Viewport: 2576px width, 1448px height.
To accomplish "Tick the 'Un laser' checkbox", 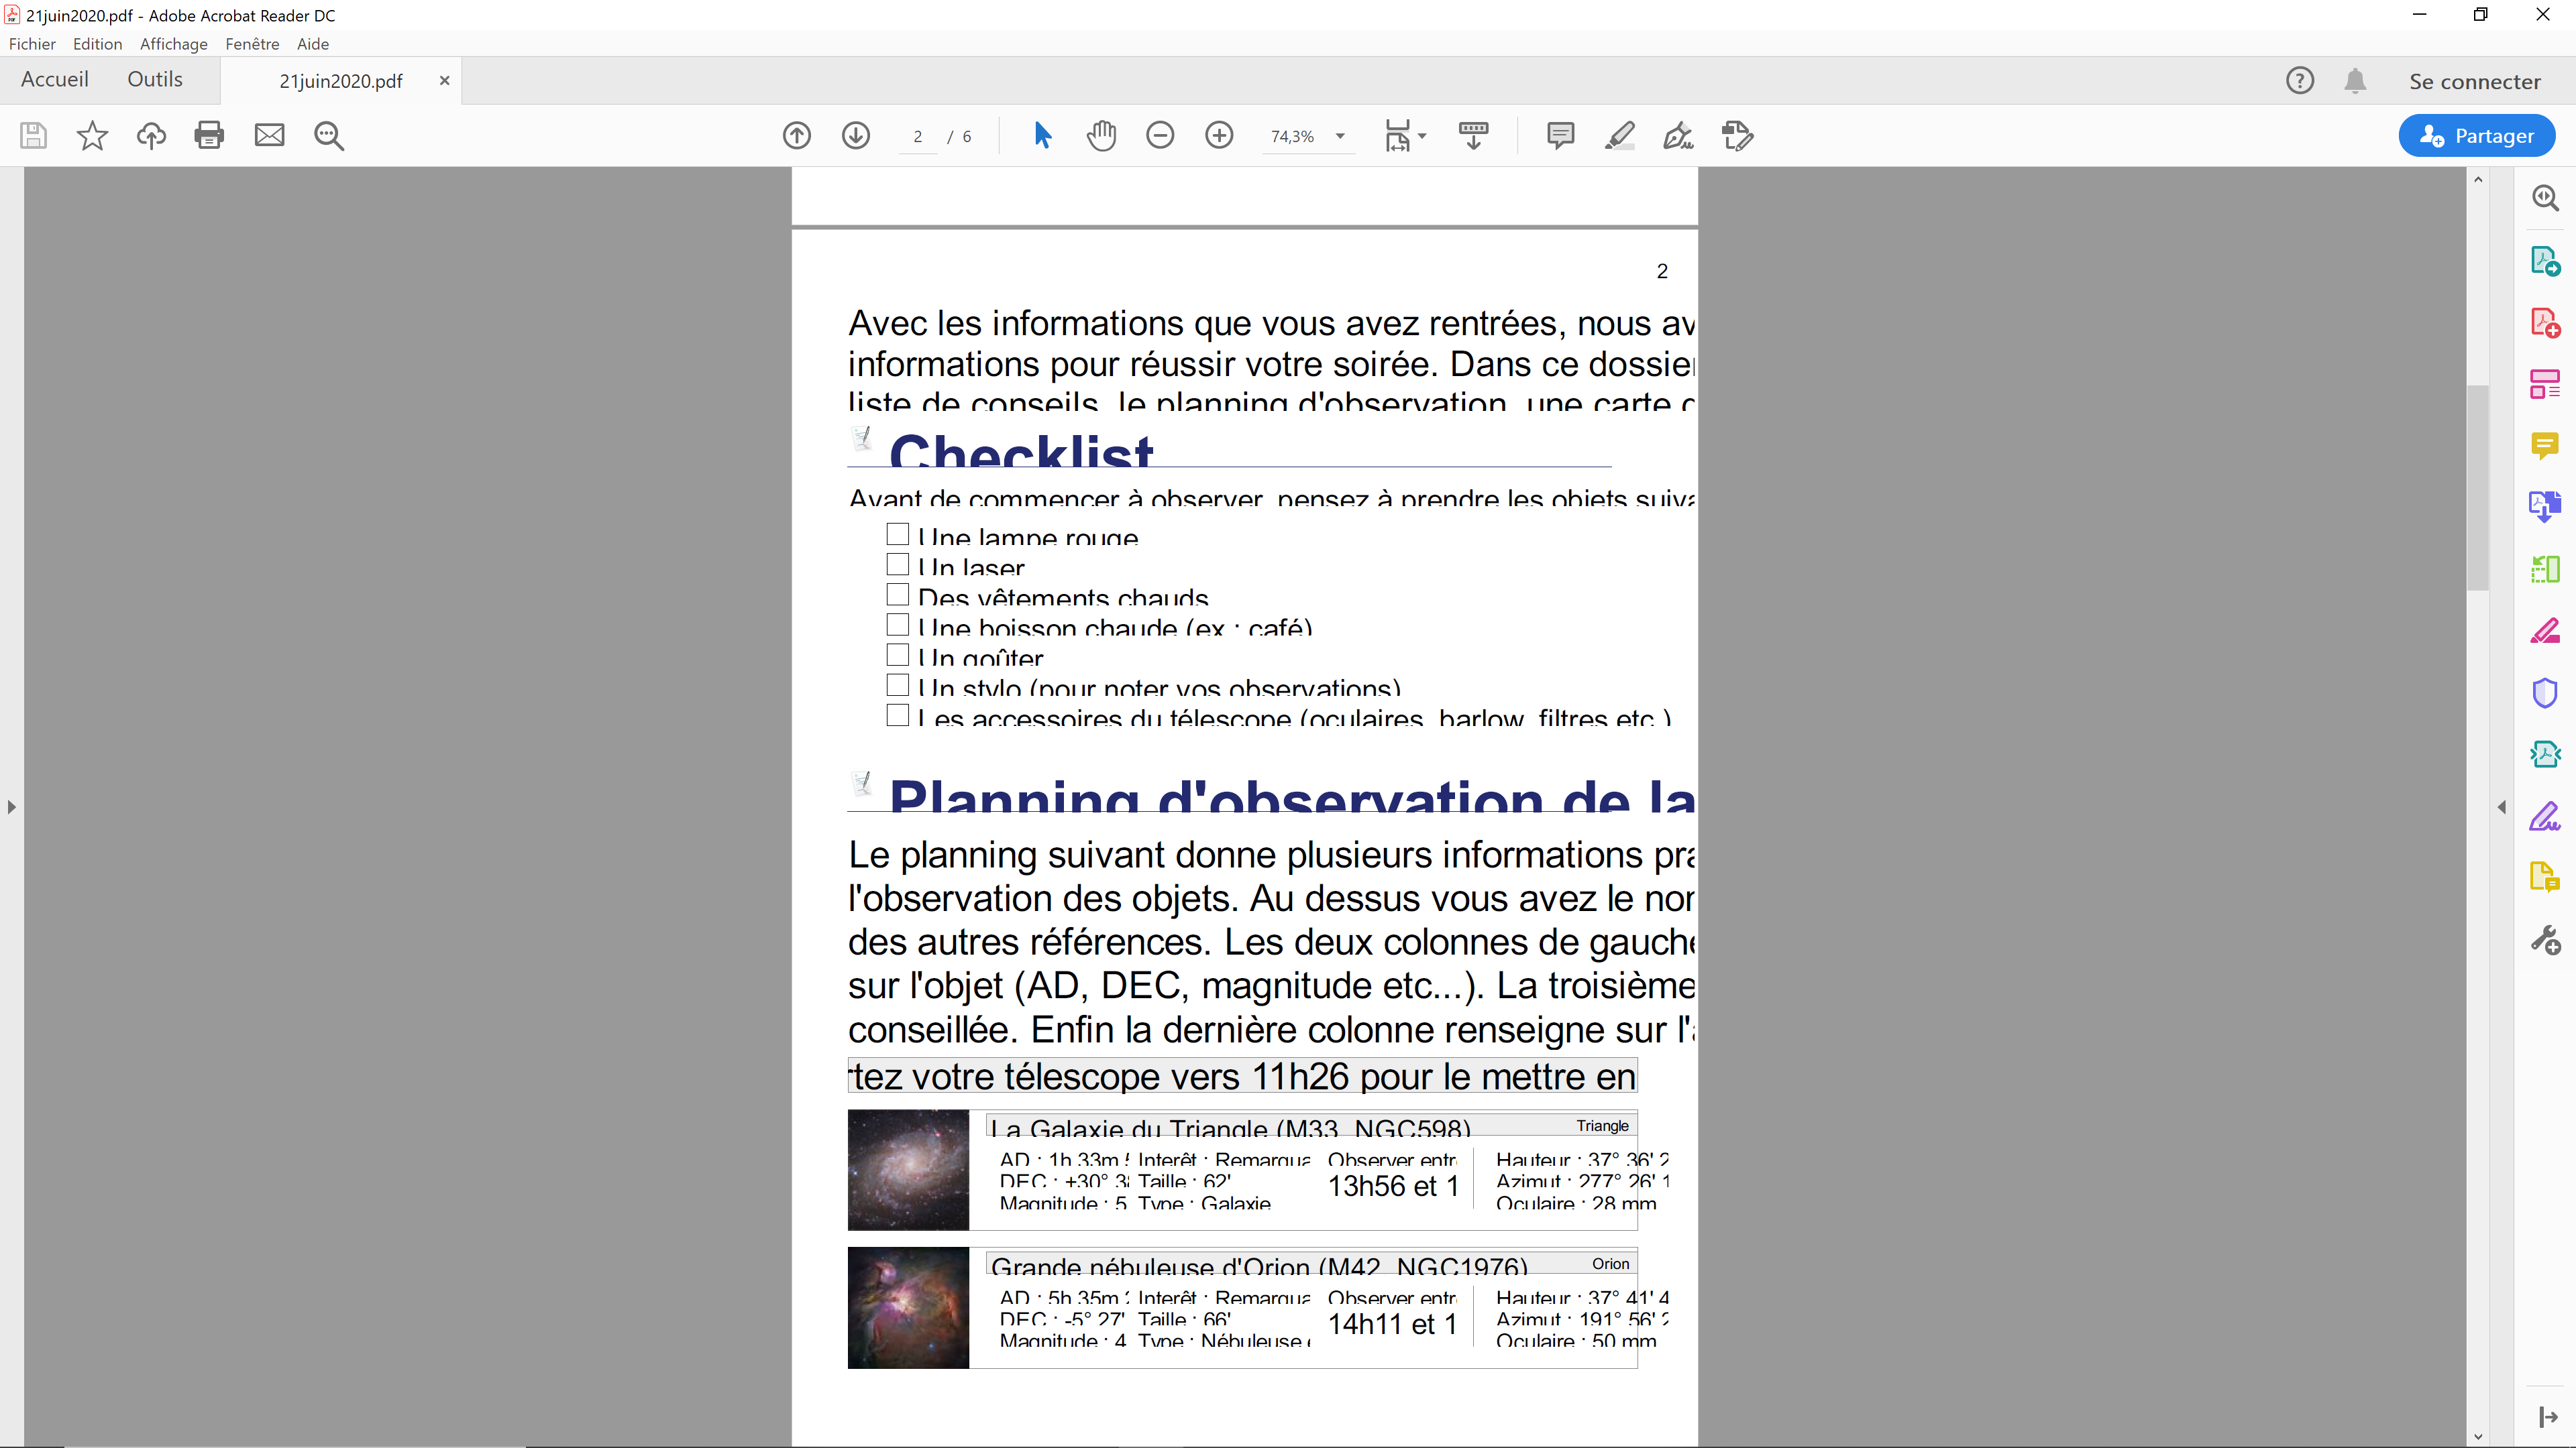I will point(898,564).
